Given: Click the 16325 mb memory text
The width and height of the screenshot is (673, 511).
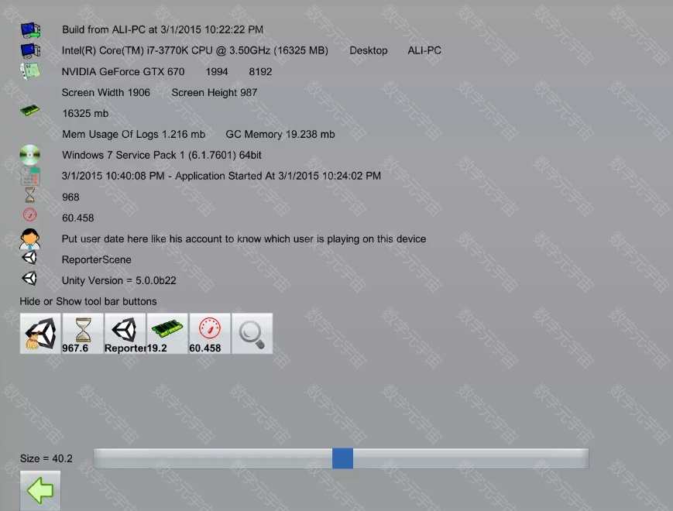Looking at the screenshot, I should (85, 113).
